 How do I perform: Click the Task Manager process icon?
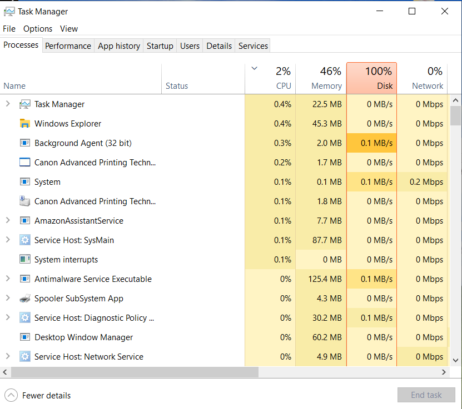(x=25, y=104)
